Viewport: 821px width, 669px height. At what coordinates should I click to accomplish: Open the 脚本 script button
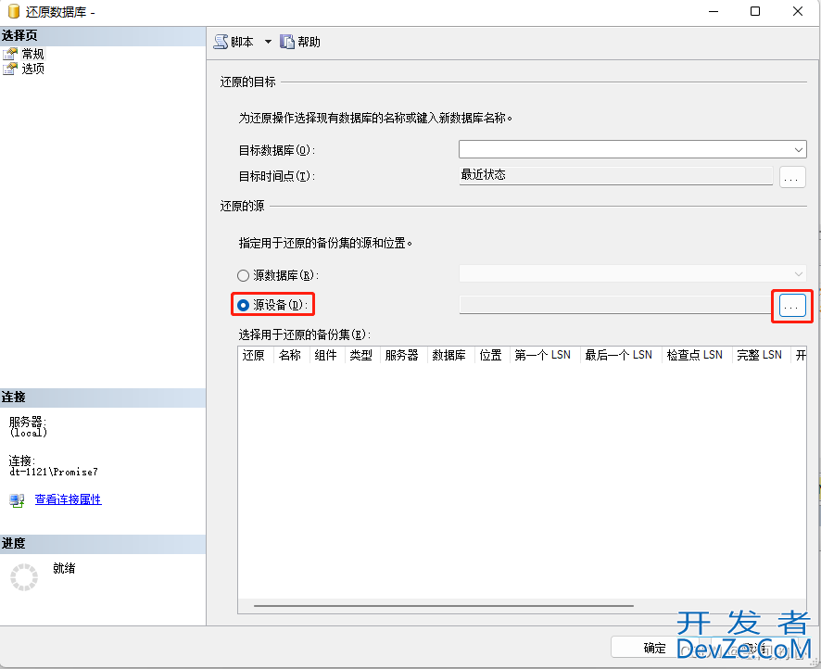pos(234,42)
